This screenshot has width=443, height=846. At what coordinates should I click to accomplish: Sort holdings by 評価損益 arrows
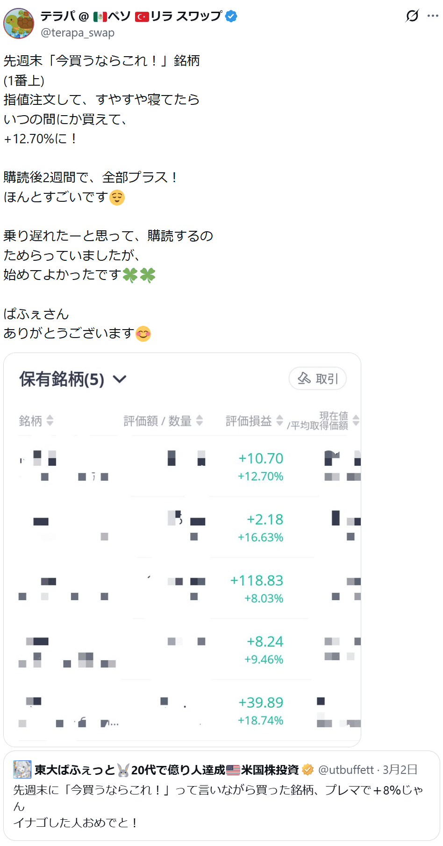(x=279, y=420)
